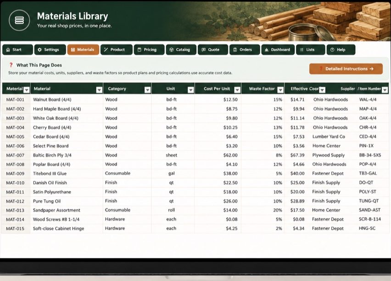Open Detailed Instructions

click(x=346, y=68)
